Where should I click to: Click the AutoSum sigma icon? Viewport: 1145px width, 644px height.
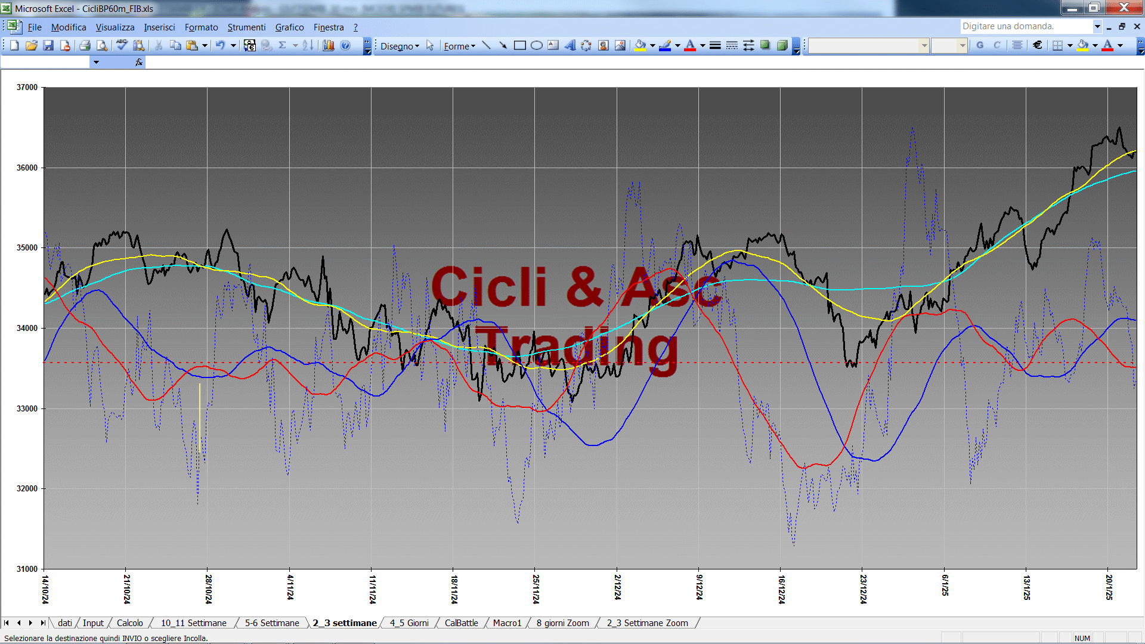point(283,45)
